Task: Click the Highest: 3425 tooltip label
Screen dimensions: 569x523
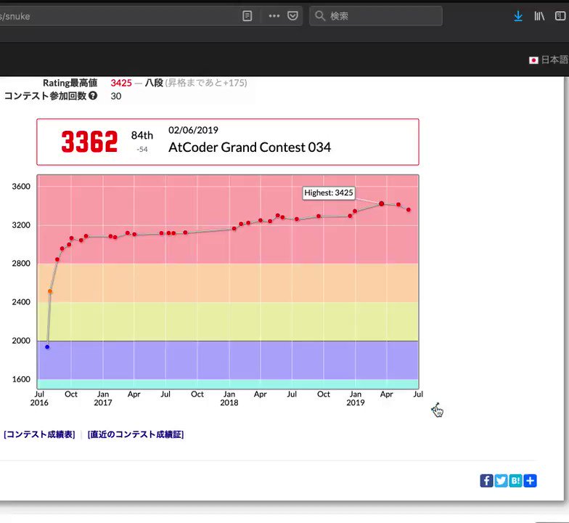Action: 328,193
